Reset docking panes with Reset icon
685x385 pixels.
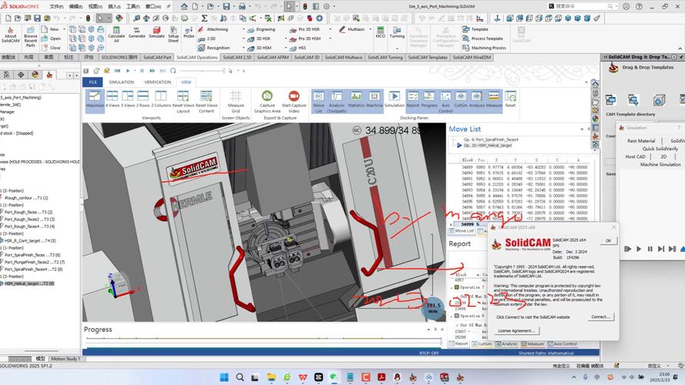tap(510, 99)
